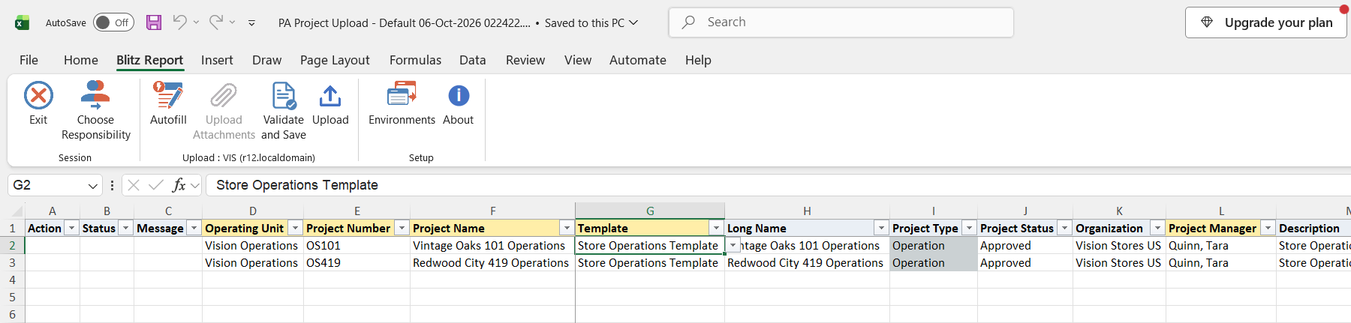The height and width of the screenshot is (323, 1351).
Task: Click the Exit session icon
Action: (x=38, y=96)
